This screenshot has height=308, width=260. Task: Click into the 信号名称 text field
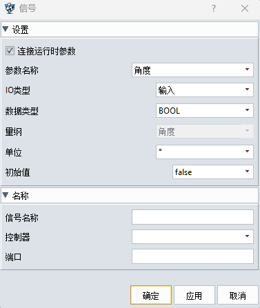(192, 217)
